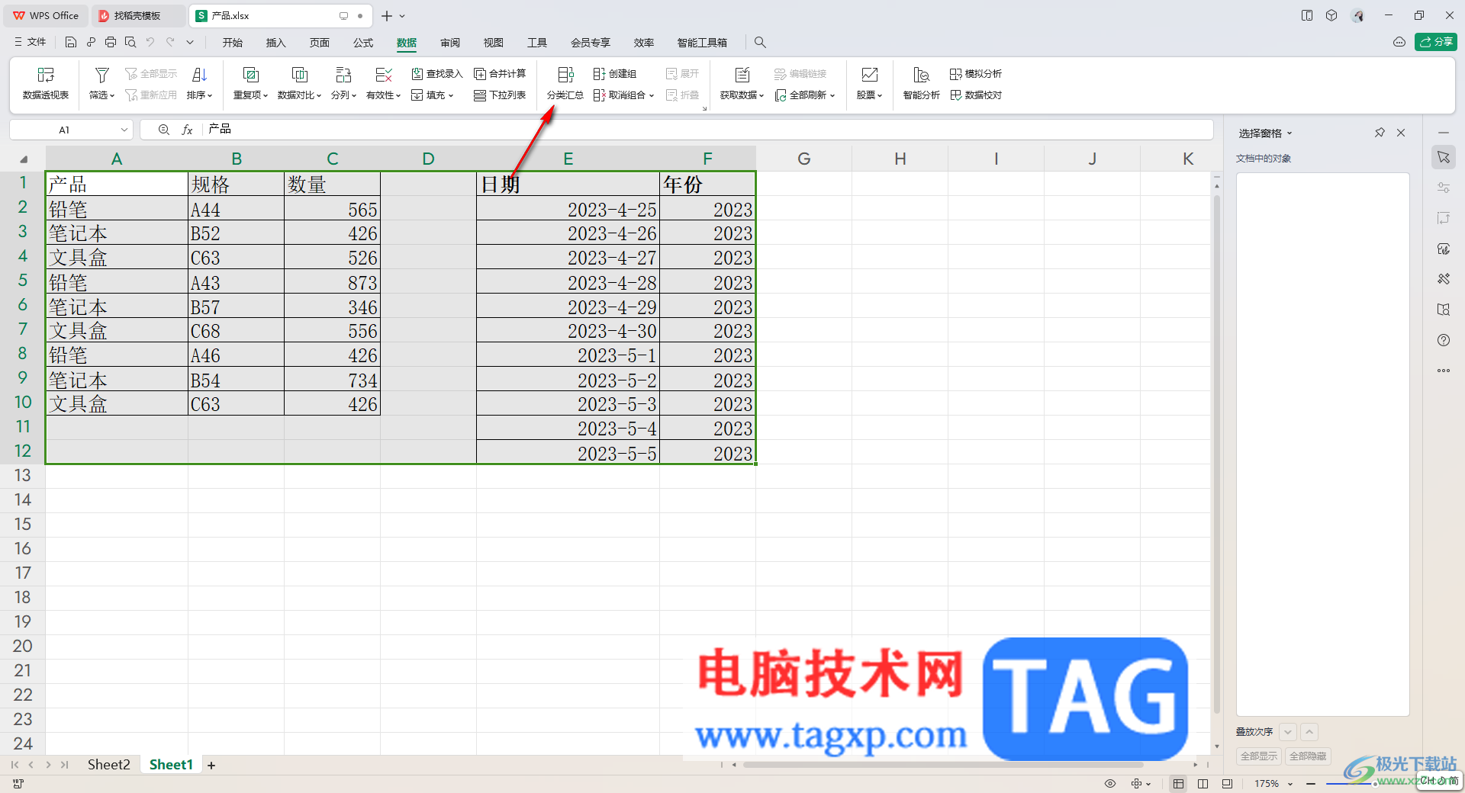The width and height of the screenshot is (1465, 793).
Task: Open the 插入 ribbon tab
Action: [x=275, y=43]
